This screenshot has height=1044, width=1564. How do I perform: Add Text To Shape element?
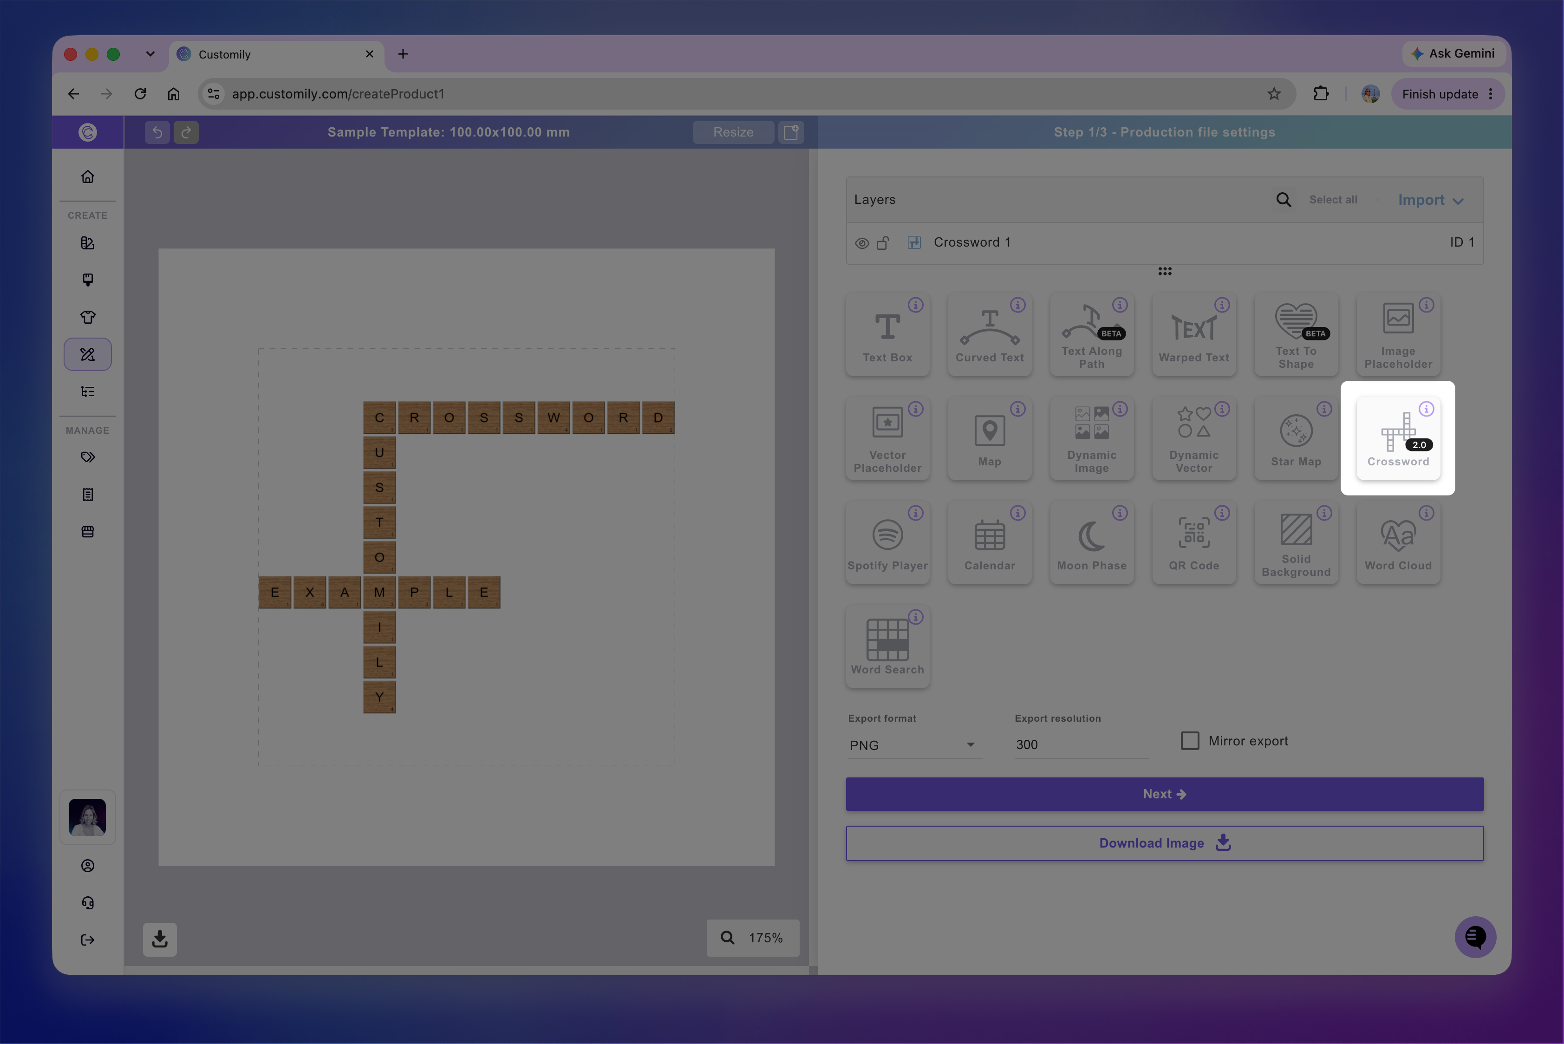[1296, 335]
